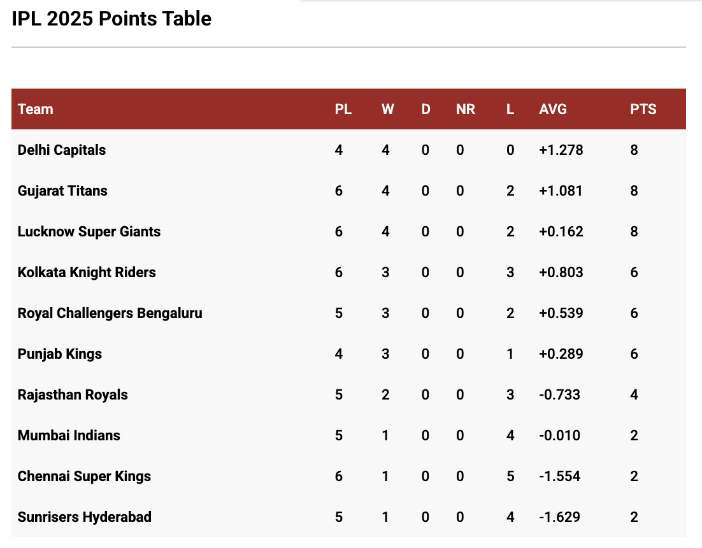Select the NR column header
Screen dimensions: 702x548
tap(466, 110)
